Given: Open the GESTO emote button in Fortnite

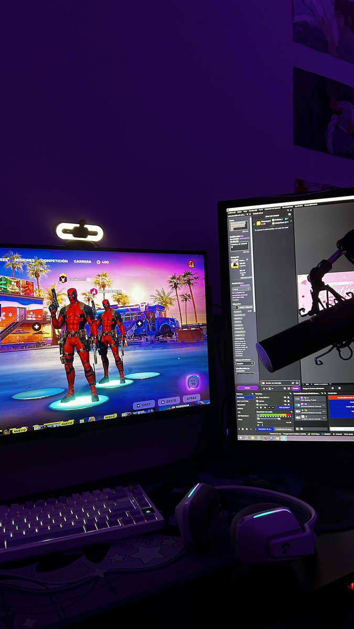Looking at the screenshot, I should [x=168, y=401].
